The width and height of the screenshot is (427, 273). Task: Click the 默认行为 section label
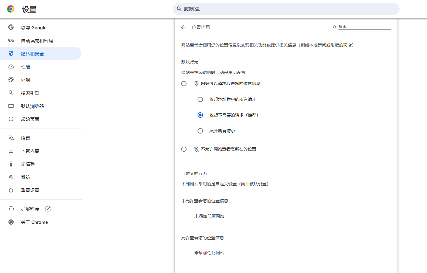[x=190, y=62]
